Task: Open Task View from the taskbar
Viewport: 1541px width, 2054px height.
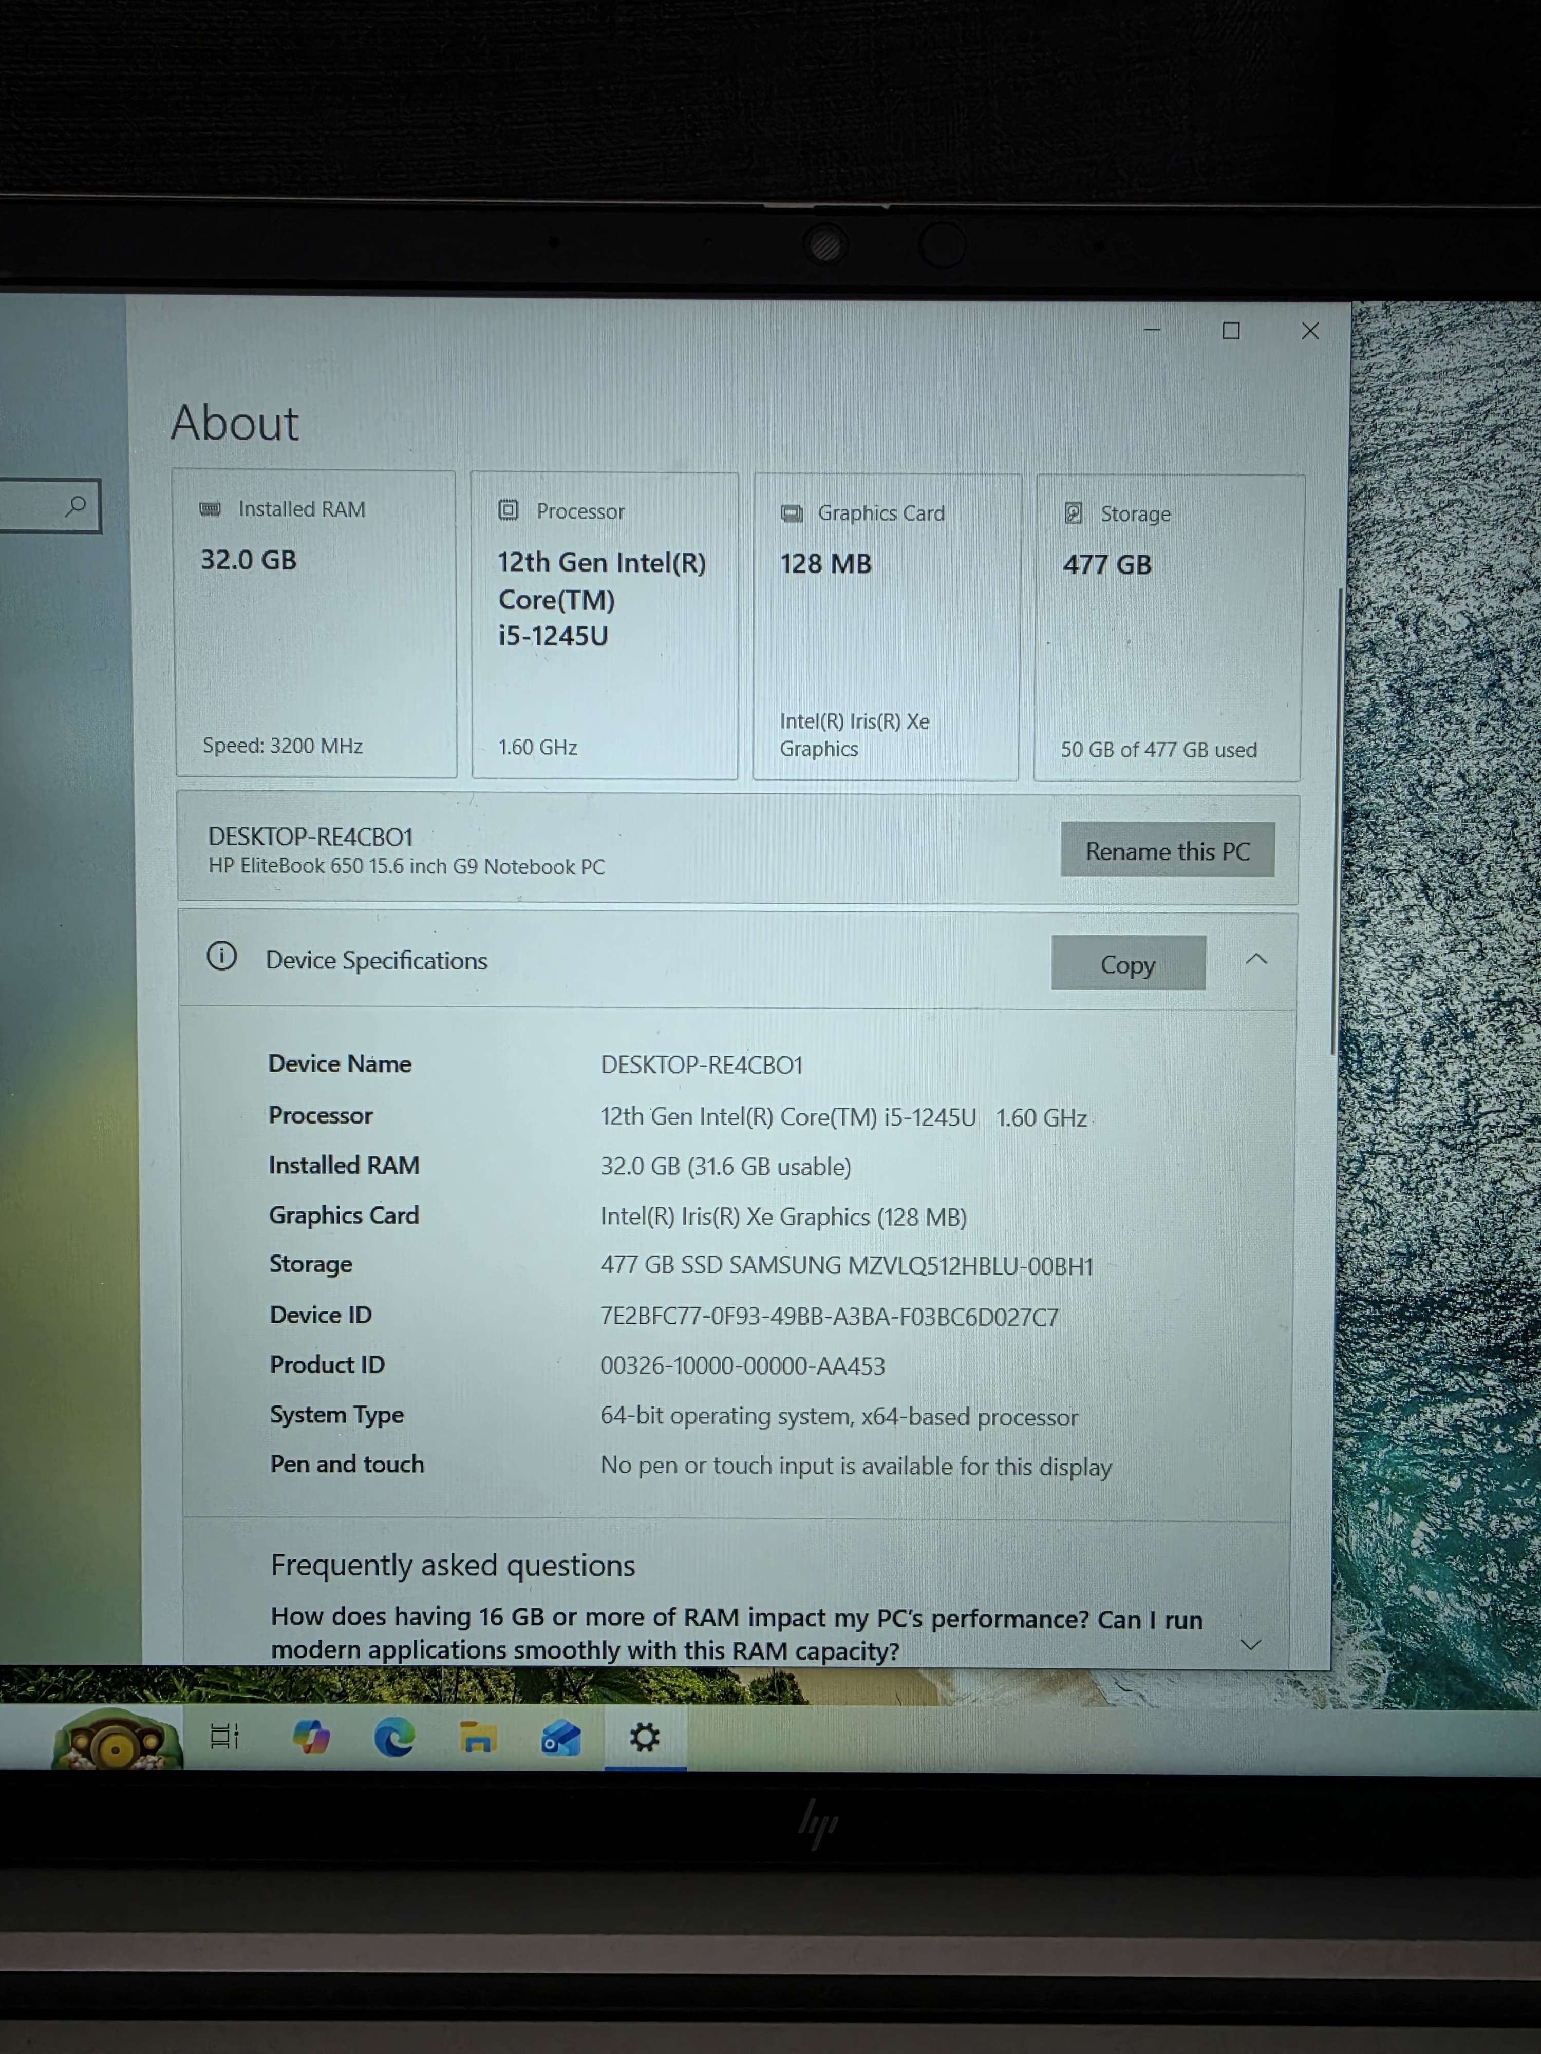Action: [x=224, y=1737]
